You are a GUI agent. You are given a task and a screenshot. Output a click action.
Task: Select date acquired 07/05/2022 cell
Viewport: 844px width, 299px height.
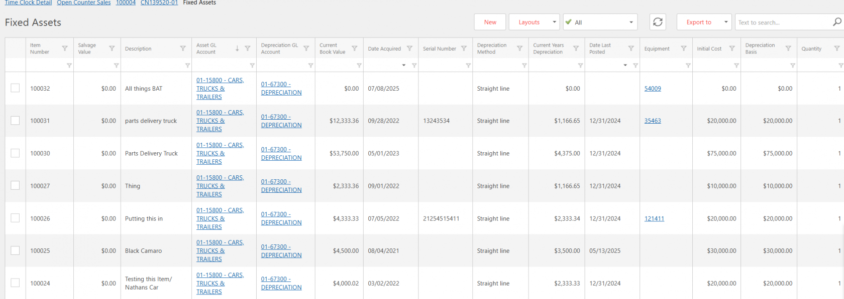390,218
